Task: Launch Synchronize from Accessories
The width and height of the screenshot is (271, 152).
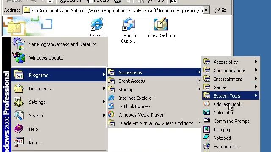Action: tap(231, 147)
